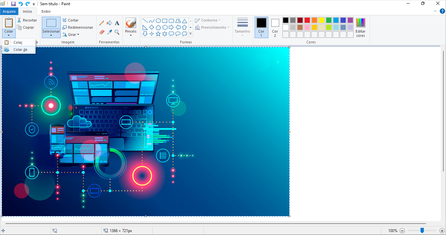Viewport: 446px width, 235px height.
Task: Open Editar cores color editor
Action: (x=361, y=27)
